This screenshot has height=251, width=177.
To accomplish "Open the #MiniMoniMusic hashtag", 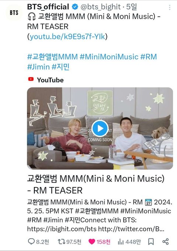I will pos(109,57).
